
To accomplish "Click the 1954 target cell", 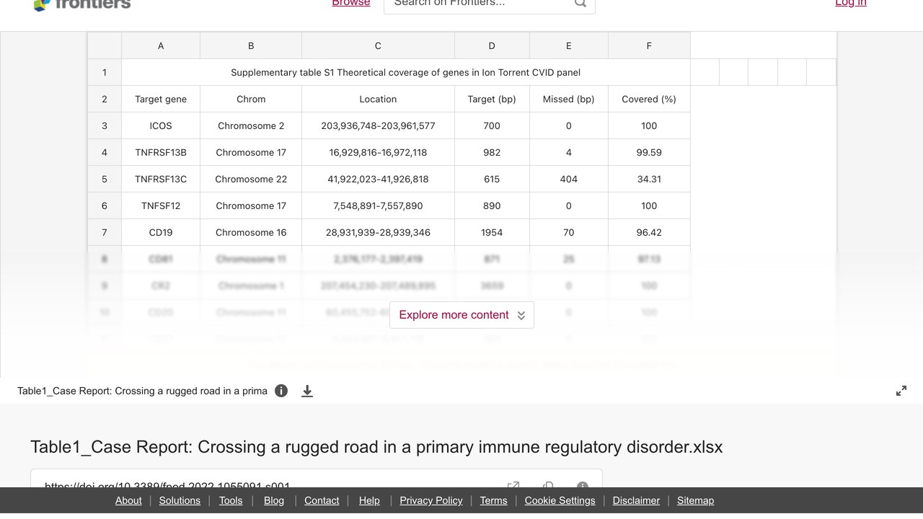I will tap(492, 232).
